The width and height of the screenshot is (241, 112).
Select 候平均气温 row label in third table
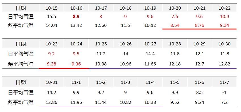point(21,102)
